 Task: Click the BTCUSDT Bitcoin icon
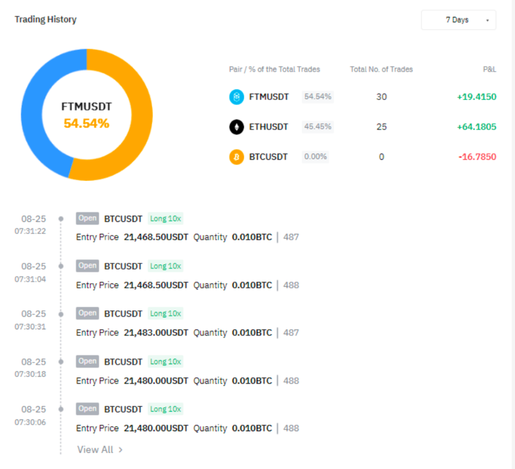point(236,157)
